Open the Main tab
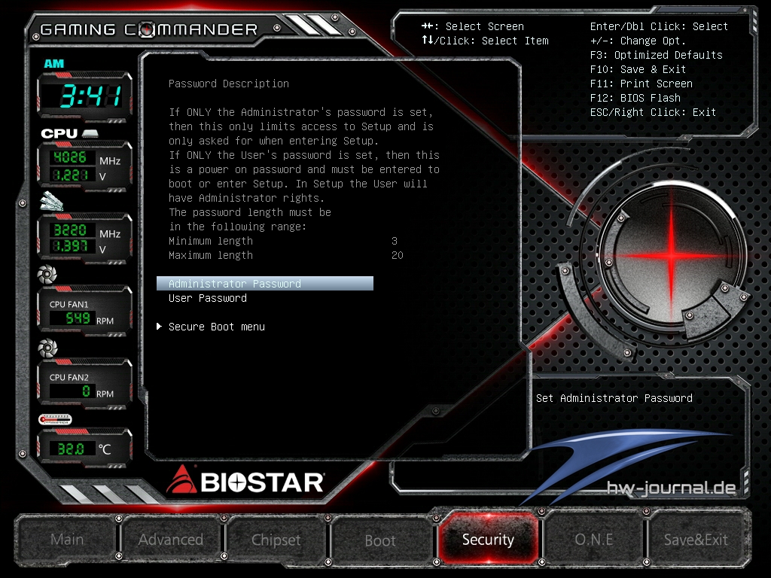771x578 pixels. (x=67, y=539)
